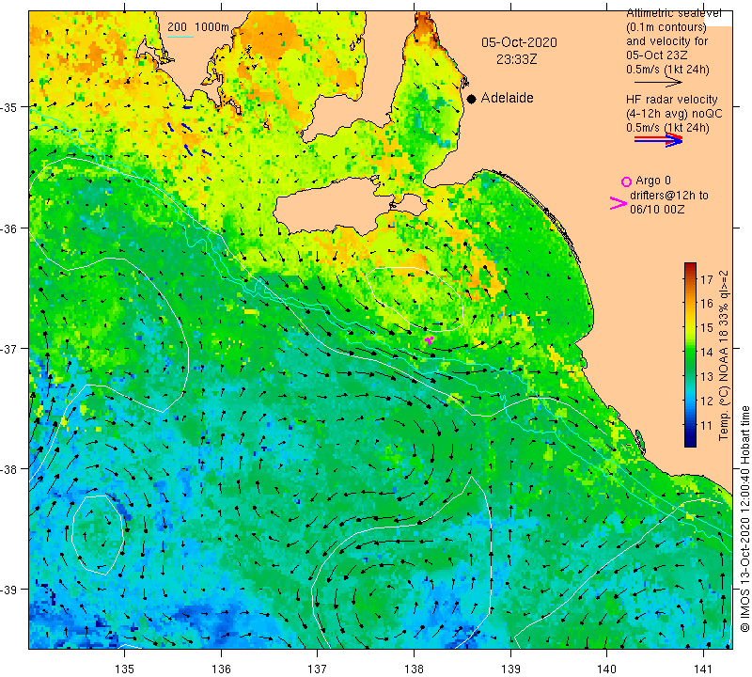Click the latitude axis label -38
Screen dimensions: 752x677
coord(9,469)
